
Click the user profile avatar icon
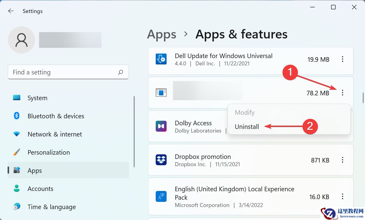click(x=22, y=40)
